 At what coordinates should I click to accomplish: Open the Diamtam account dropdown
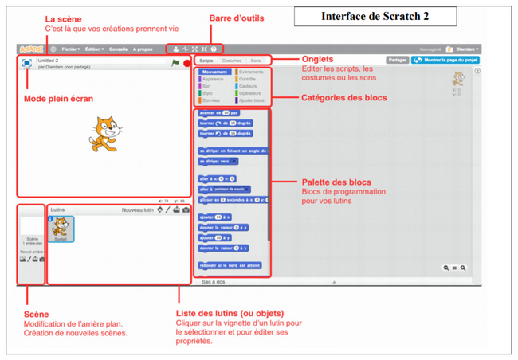[x=467, y=49]
